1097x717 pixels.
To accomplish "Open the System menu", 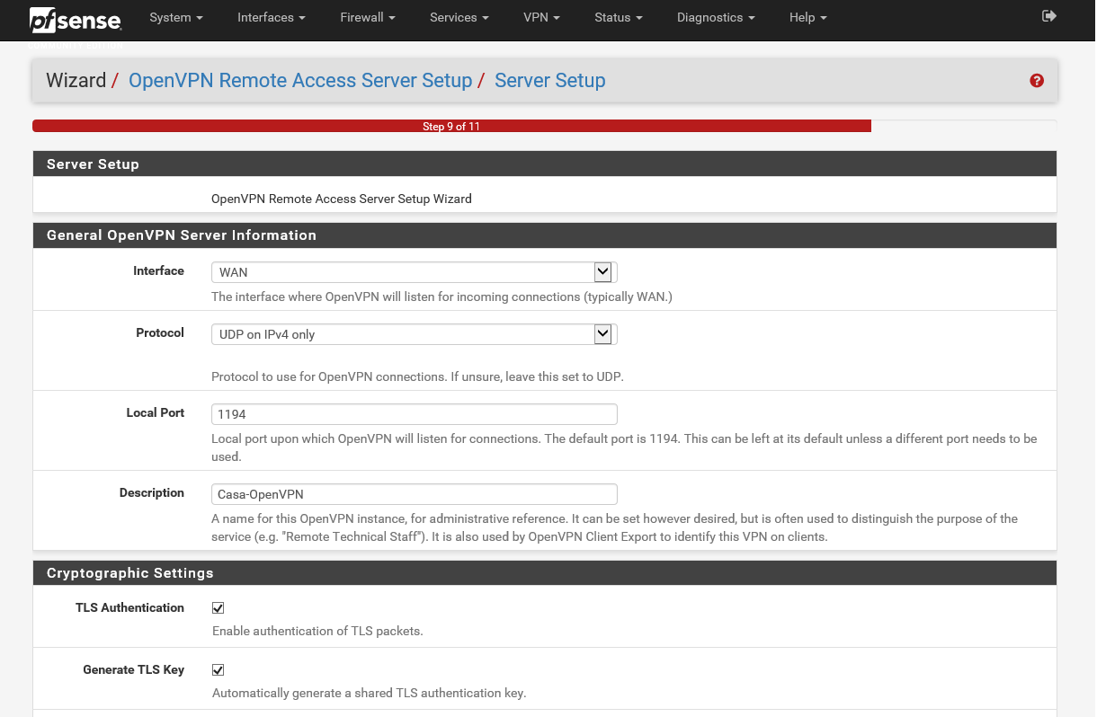I will pos(176,17).
